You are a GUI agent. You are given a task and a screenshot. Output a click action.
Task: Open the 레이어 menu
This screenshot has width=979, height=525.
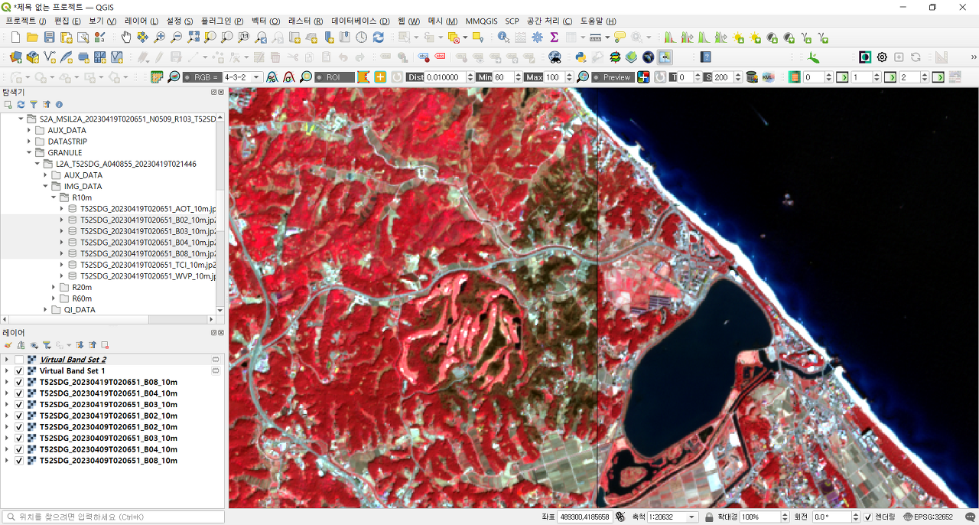141,21
